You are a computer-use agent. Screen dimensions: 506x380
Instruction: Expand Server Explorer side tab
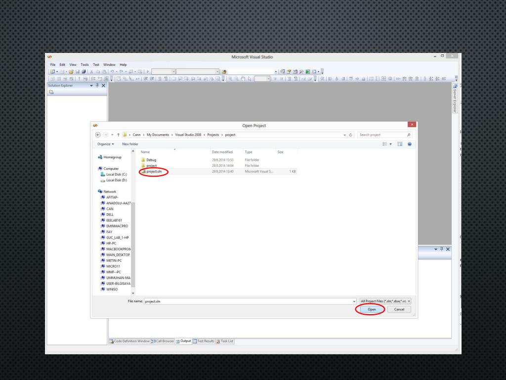455,98
